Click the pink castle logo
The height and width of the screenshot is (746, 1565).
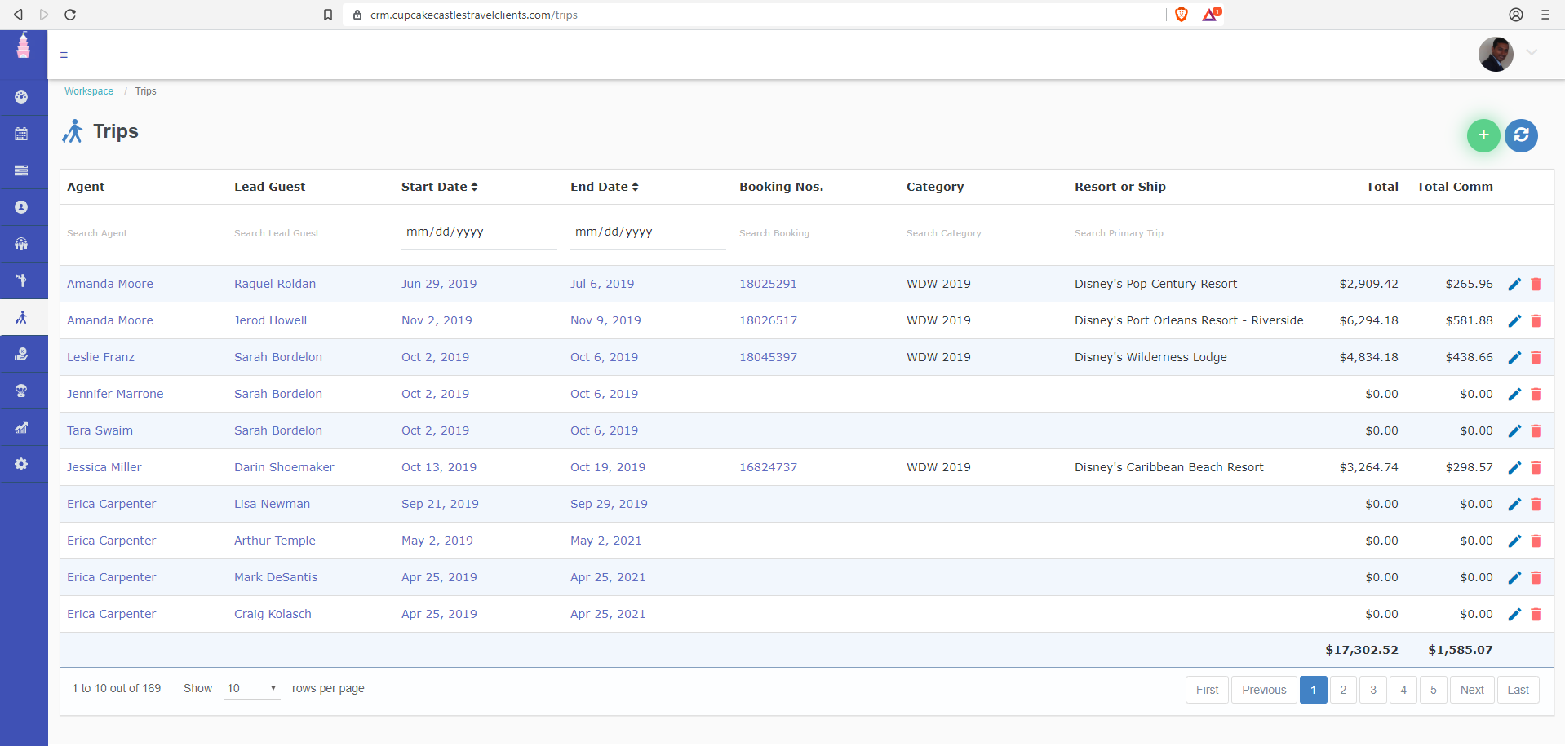24,46
